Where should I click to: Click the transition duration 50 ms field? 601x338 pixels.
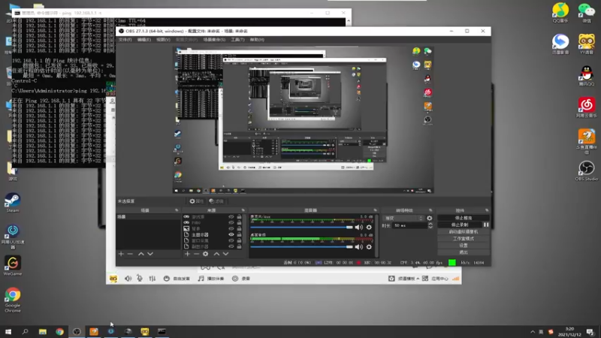coord(409,226)
